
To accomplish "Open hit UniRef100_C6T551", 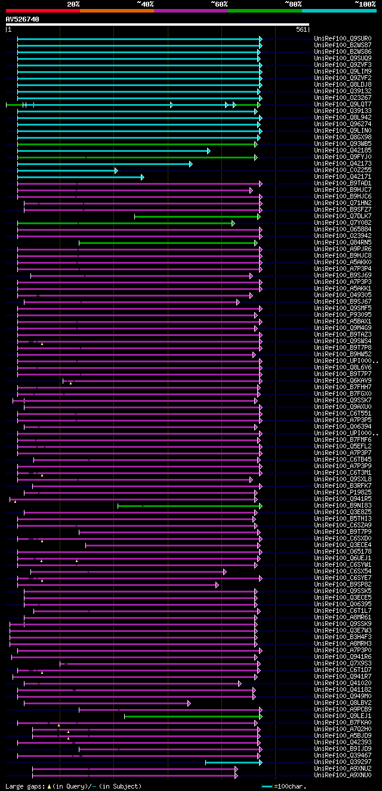I will point(343,414).
